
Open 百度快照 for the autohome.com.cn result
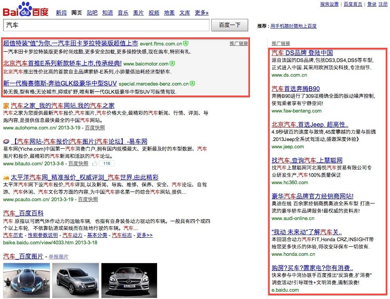(x=95, y=128)
